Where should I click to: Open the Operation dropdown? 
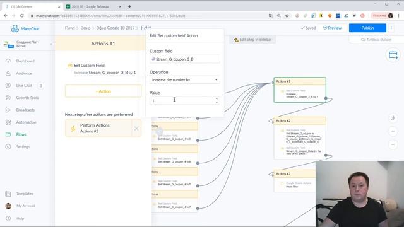[185, 80]
